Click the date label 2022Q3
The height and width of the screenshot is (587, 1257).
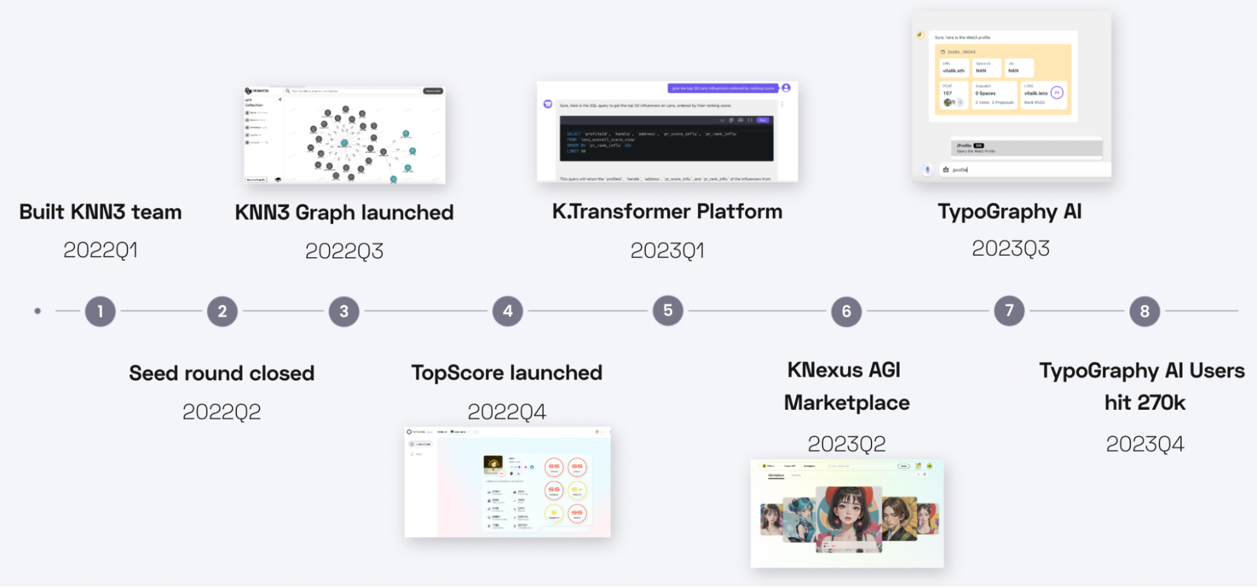click(344, 251)
